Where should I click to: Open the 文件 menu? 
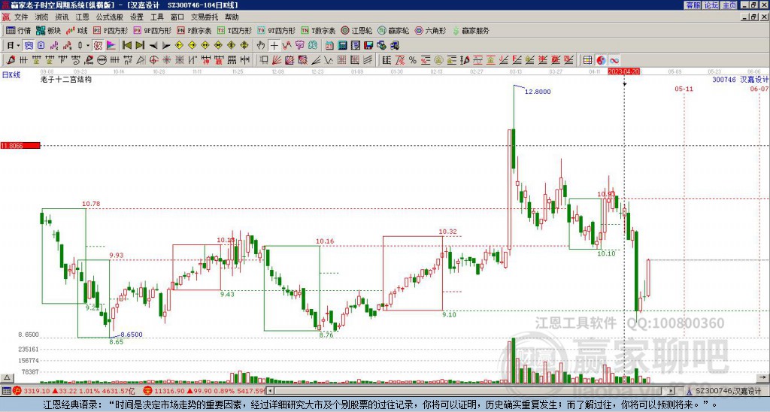(21, 17)
